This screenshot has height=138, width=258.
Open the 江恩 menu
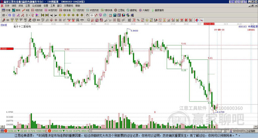tap(28, 6)
